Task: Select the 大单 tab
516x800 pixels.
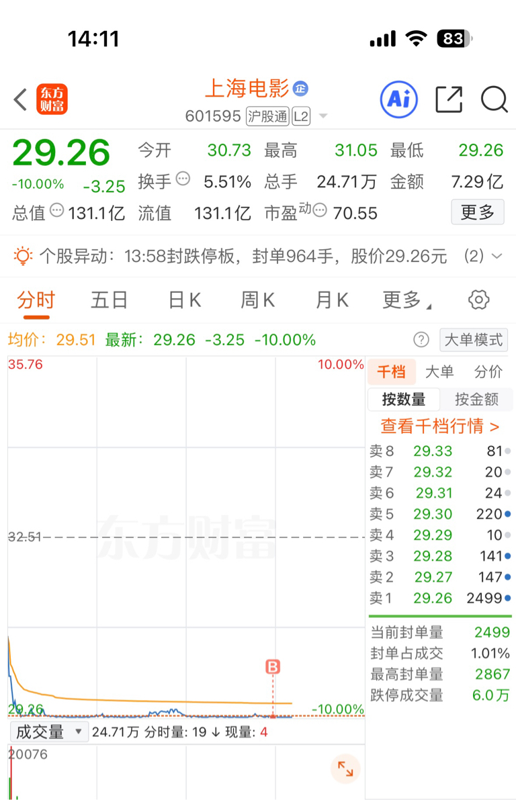Action: 439,372
